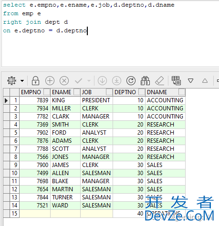219x226 pixels.
Task: Click the WARD name cell
Action: coord(65,206)
